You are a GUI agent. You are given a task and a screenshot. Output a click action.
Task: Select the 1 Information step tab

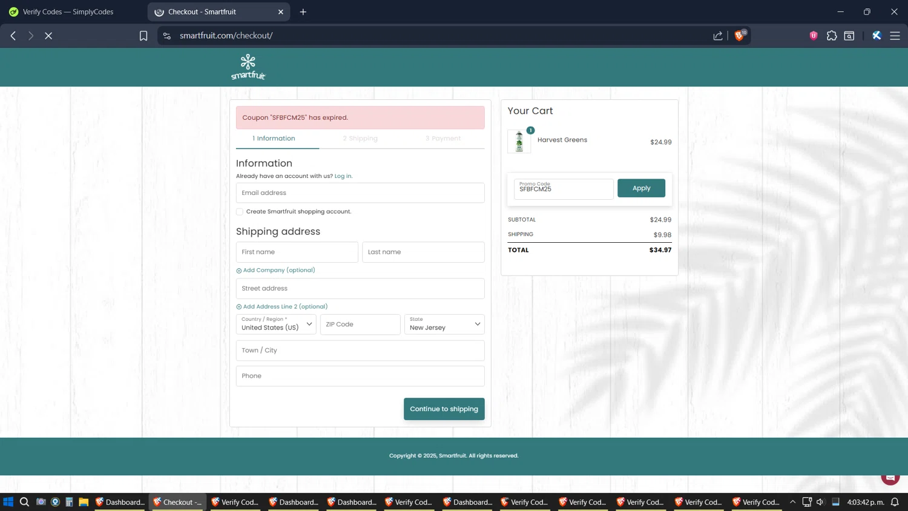pos(274,139)
